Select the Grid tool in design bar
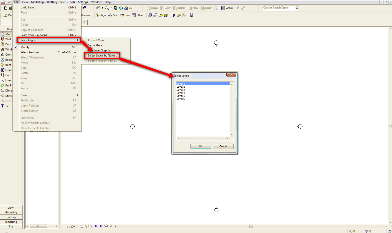 coord(6,75)
